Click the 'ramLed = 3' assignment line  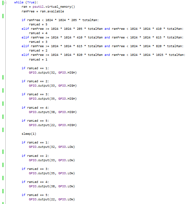(x=38, y=42)
